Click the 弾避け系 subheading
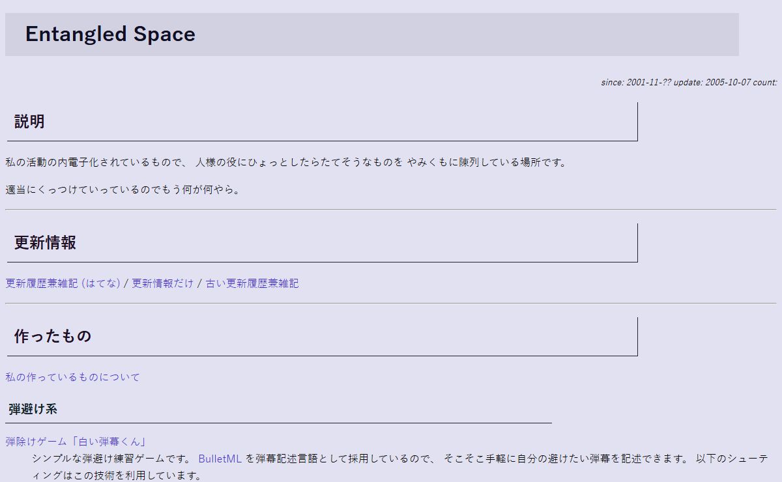Viewport: 782px width, 482px height. pyautogui.click(x=33, y=409)
